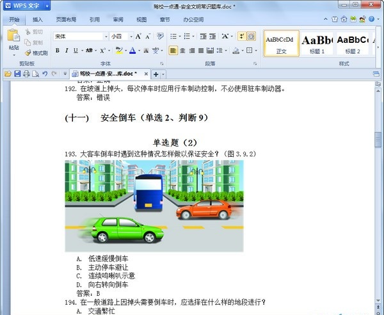Apply paragraph shading fill color

236,51
